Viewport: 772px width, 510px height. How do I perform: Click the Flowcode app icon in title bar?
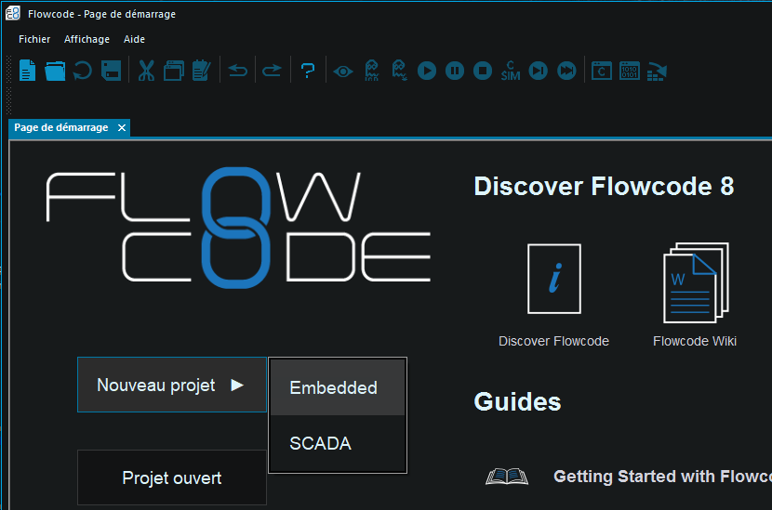point(13,14)
